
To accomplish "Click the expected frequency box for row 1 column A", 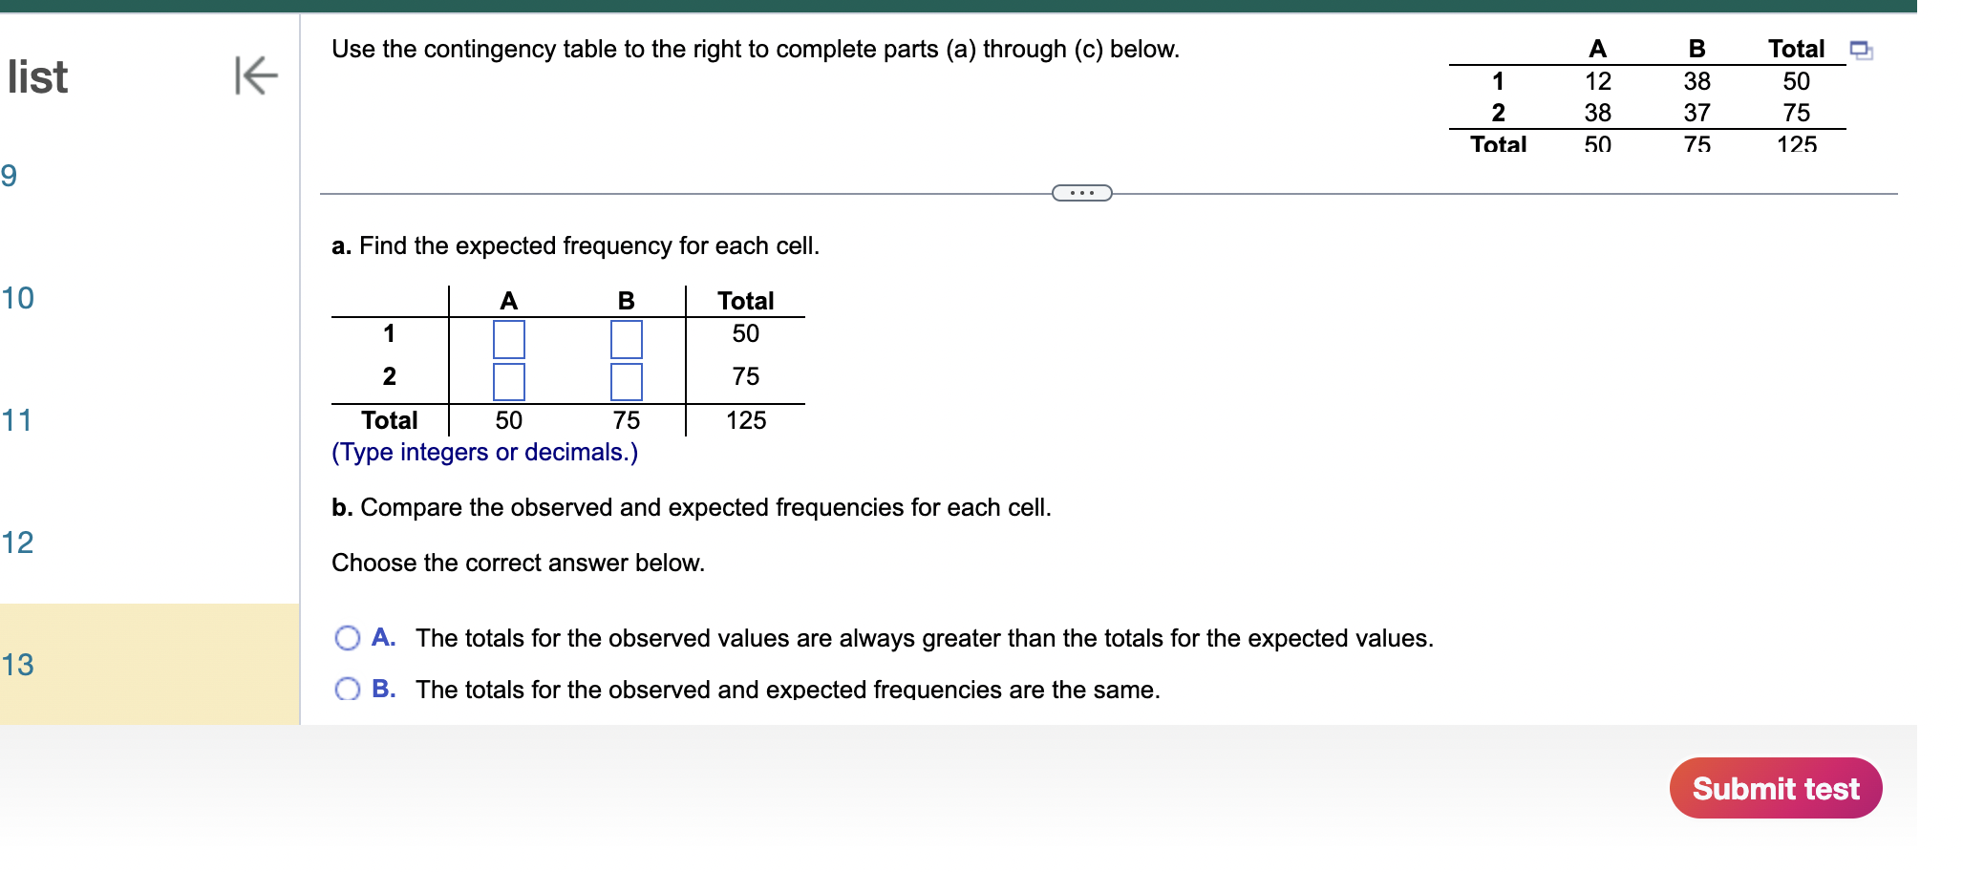I will (507, 339).
